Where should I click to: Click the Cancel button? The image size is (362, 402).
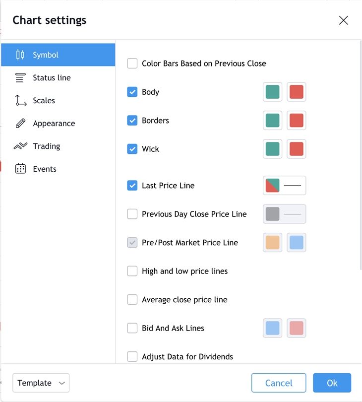[x=279, y=383]
